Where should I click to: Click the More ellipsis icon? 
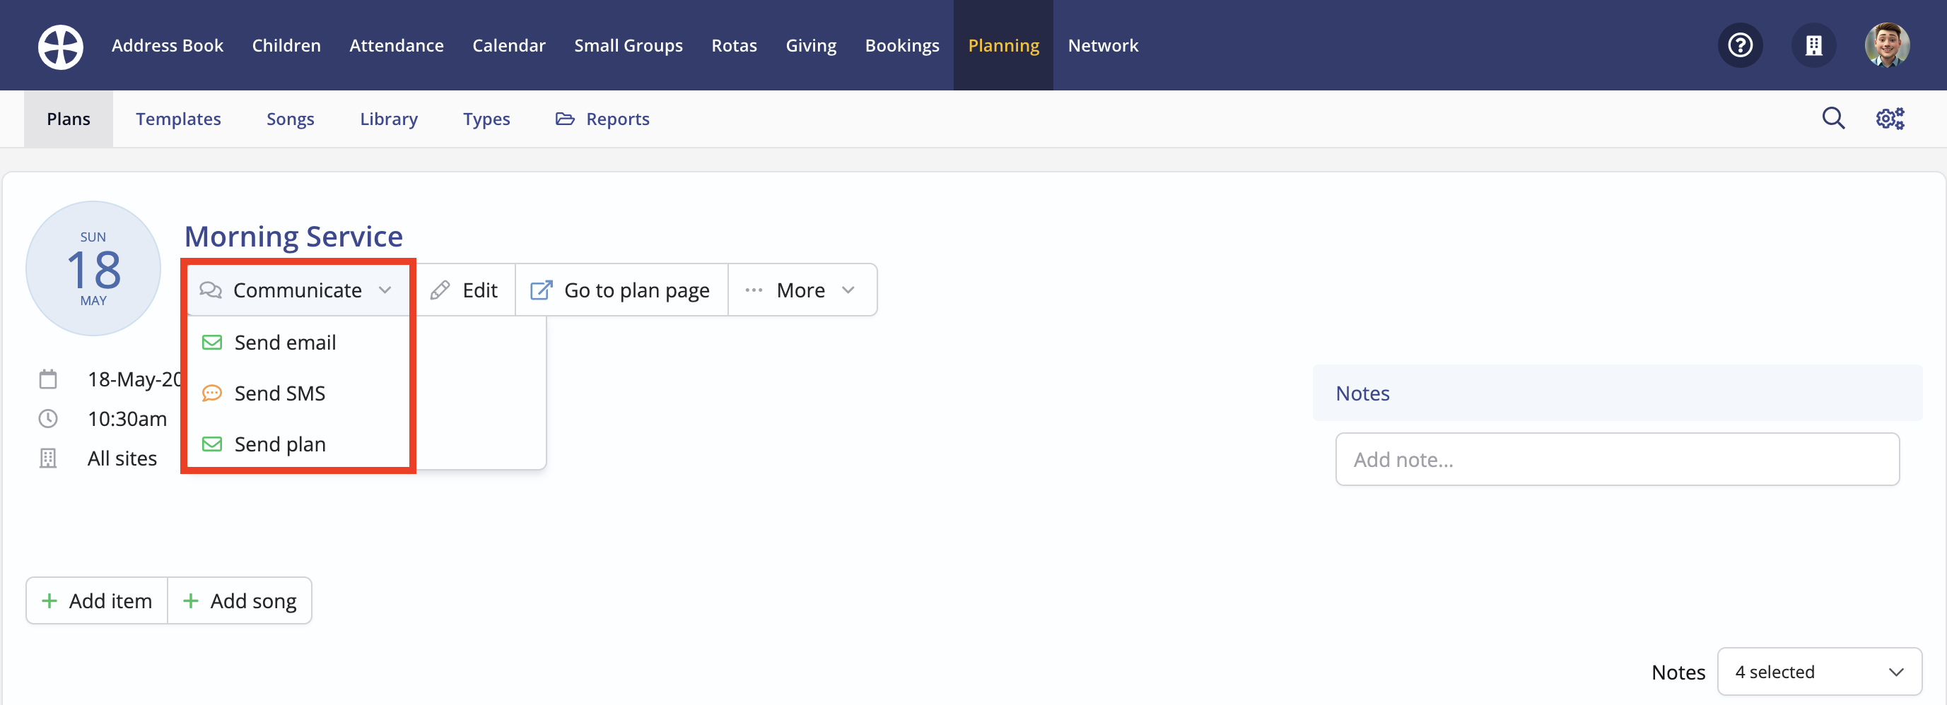click(x=754, y=290)
